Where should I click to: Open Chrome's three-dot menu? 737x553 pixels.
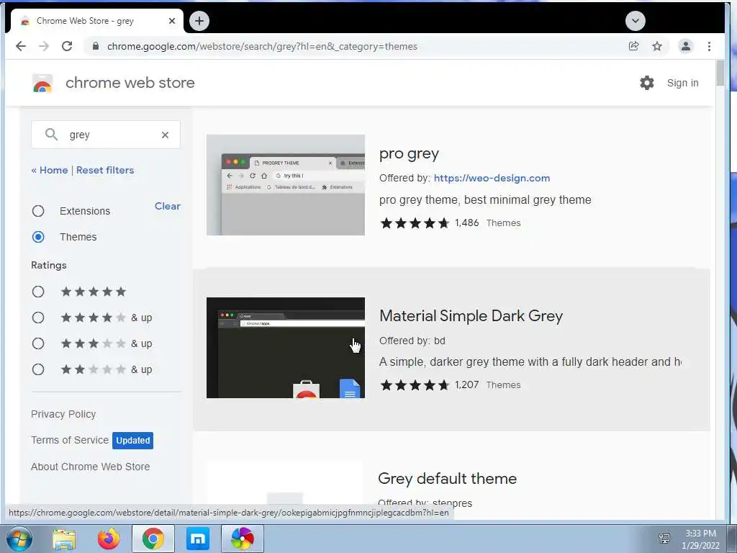709,46
